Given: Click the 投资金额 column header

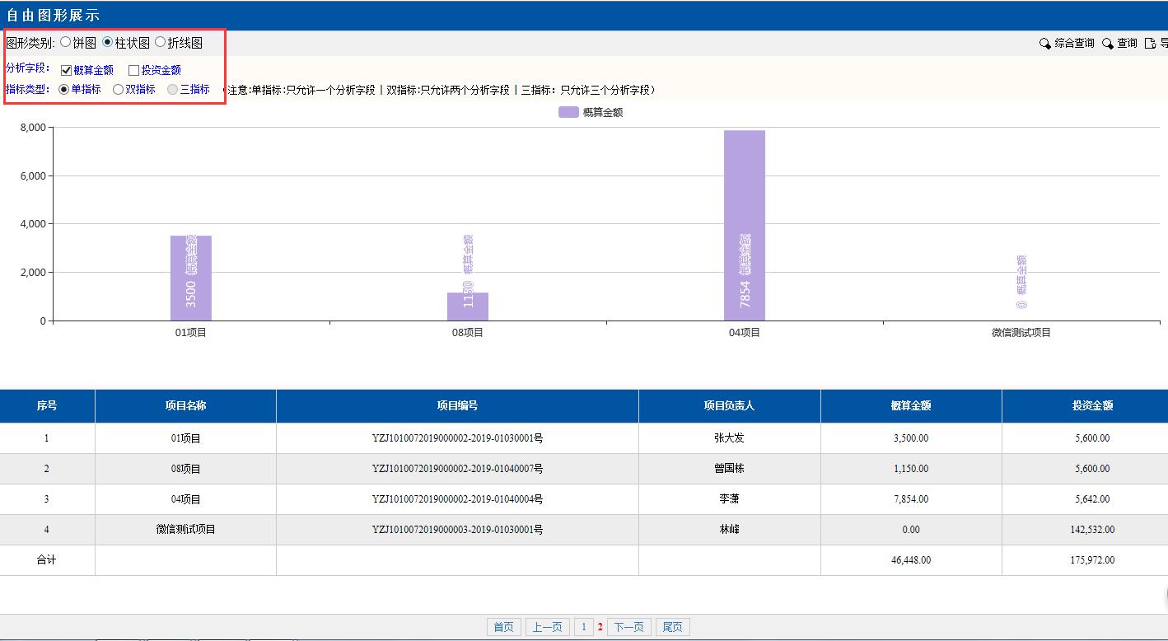Looking at the screenshot, I should tap(1092, 405).
